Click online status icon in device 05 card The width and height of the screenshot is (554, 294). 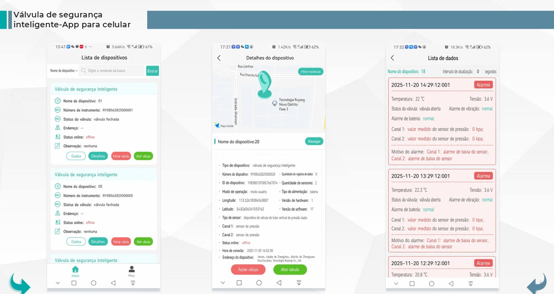57,222
